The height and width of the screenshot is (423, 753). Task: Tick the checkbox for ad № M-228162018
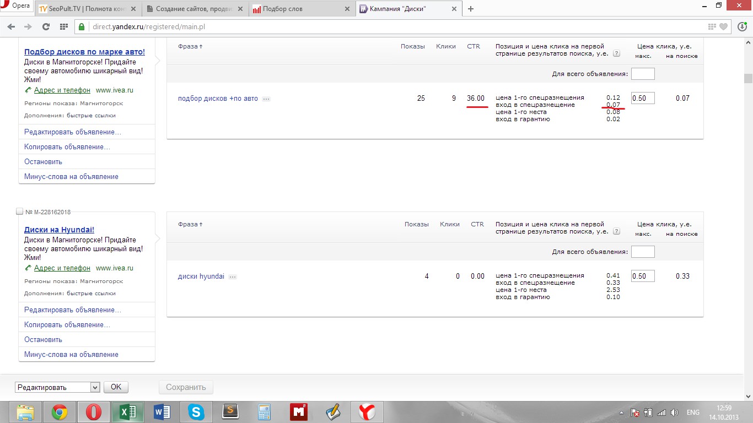pyautogui.click(x=20, y=212)
